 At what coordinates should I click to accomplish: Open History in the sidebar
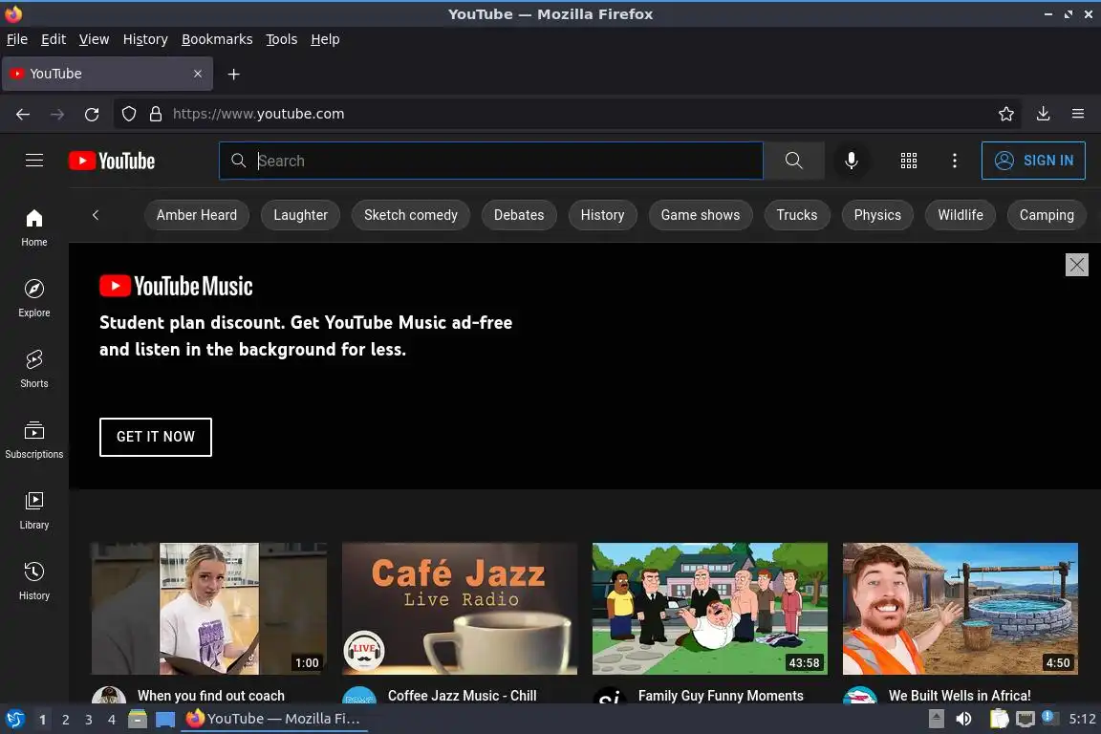[33, 582]
